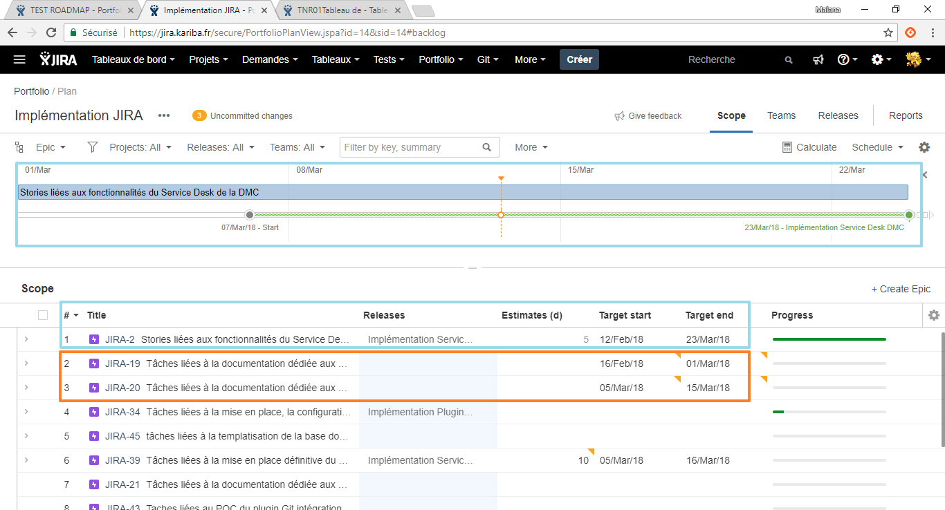Open column settings gear beside Progress
Viewport: 945px width, 510px height.
pyautogui.click(x=934, y=315)
